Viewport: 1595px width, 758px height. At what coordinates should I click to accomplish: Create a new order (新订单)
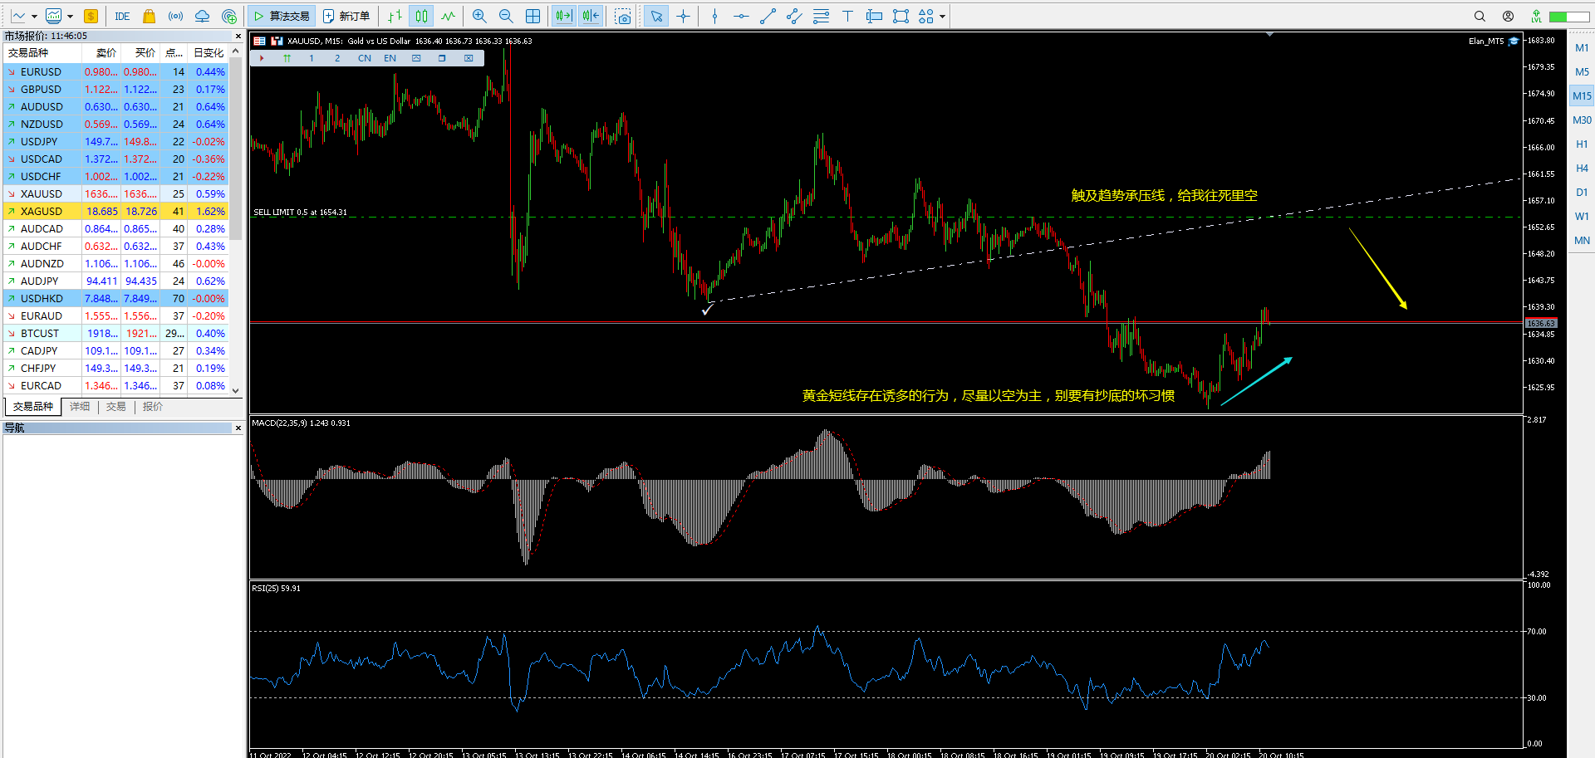(x=346, y=16)
